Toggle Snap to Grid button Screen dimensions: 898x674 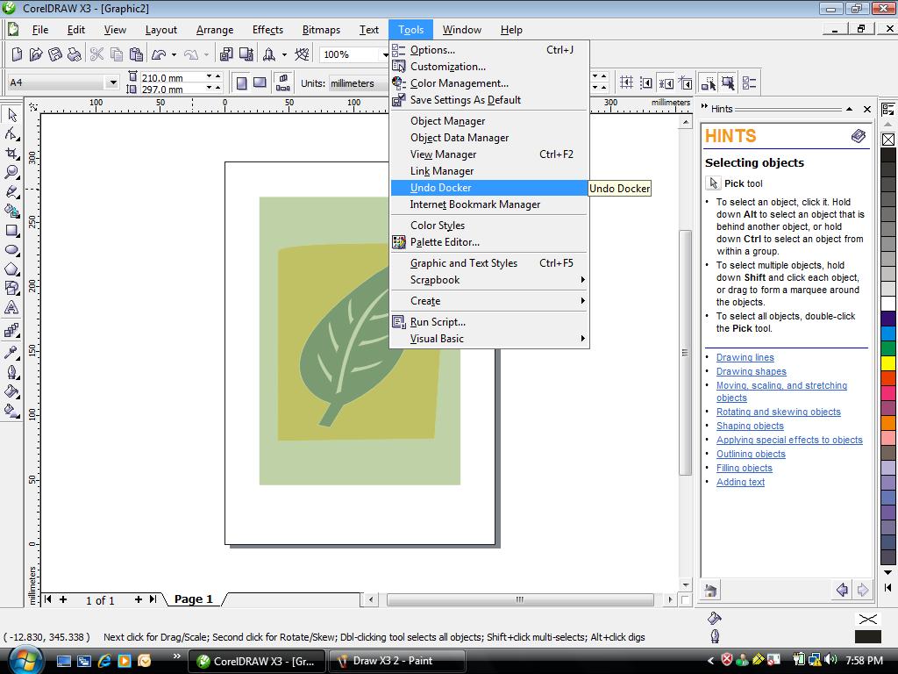(x=626, y=83)
